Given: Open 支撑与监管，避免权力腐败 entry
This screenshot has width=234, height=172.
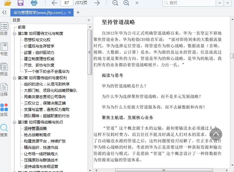Looking at the screenshot, I should point(47,109).
